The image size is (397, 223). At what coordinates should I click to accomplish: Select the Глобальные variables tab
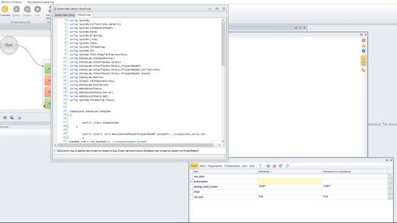tap(232, 166)
